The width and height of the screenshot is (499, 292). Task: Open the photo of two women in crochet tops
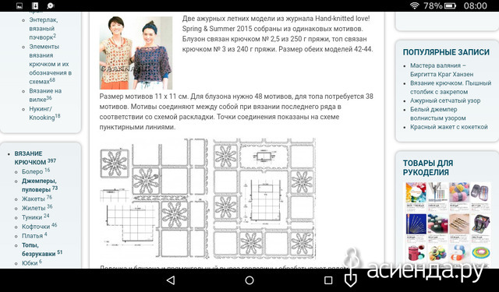[x=136, y=53]
